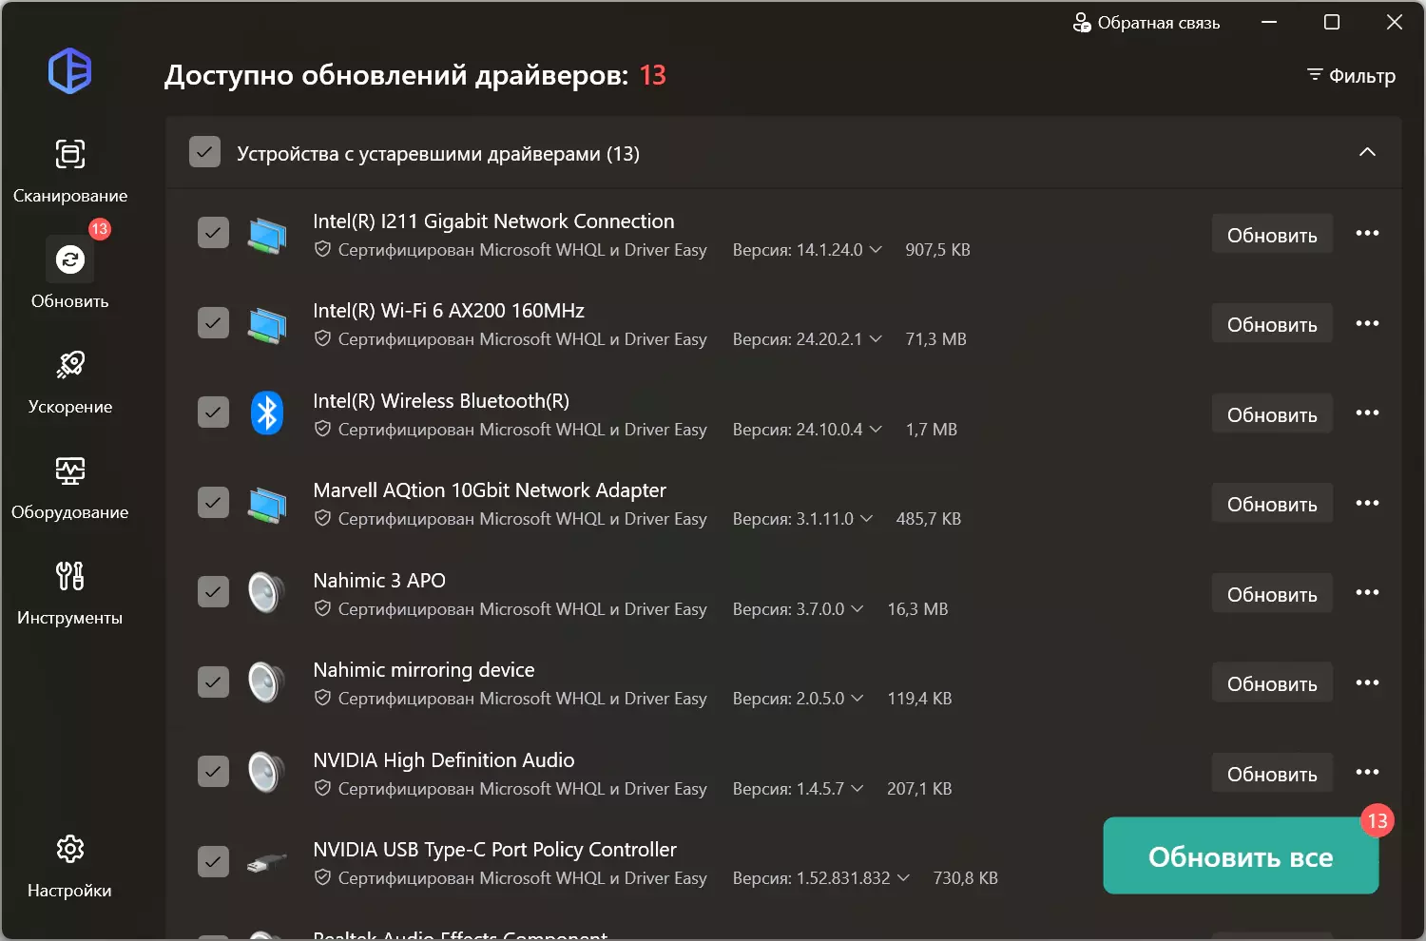
Task: Uncheck Nahimic 3 APO driver
Action: 213,592
